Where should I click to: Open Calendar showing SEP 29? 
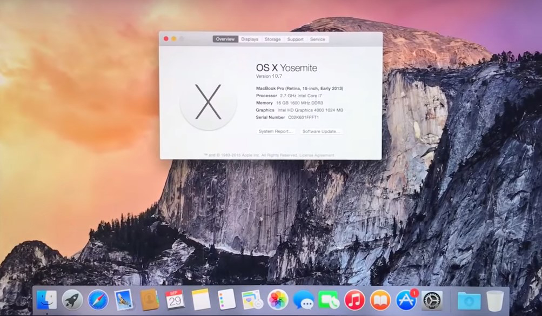click(175, 299)
